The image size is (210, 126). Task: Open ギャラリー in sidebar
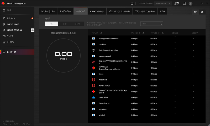[17, 36]
